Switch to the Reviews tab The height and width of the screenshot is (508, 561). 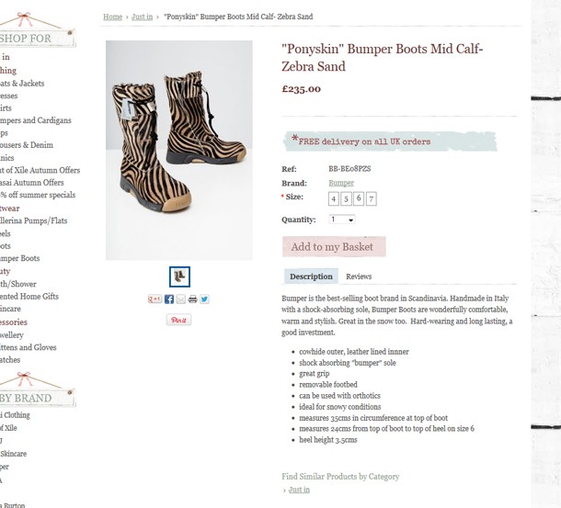pos(359,277)
